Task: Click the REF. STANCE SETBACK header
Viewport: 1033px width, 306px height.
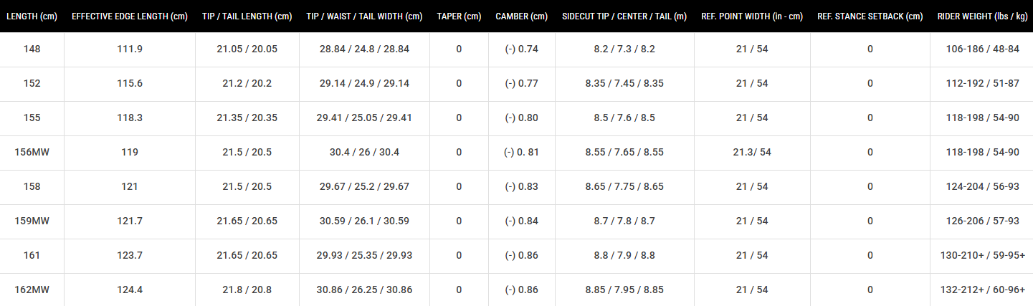Action: [x=870, y=16]
